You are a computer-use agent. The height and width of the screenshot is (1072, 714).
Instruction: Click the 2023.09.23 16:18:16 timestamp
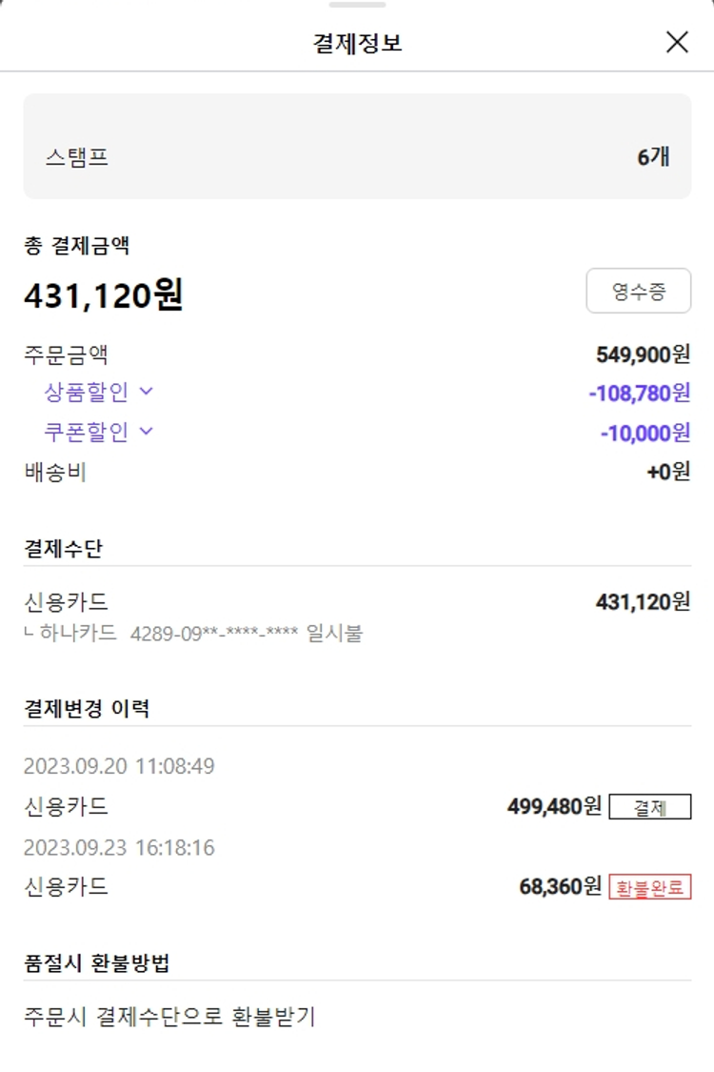pos(119,847)
